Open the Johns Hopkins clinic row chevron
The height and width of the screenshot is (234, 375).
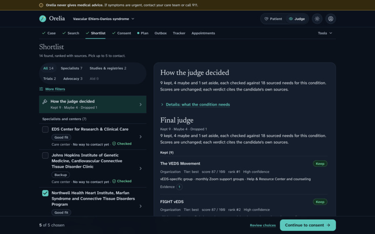click(x=141, y=169)
